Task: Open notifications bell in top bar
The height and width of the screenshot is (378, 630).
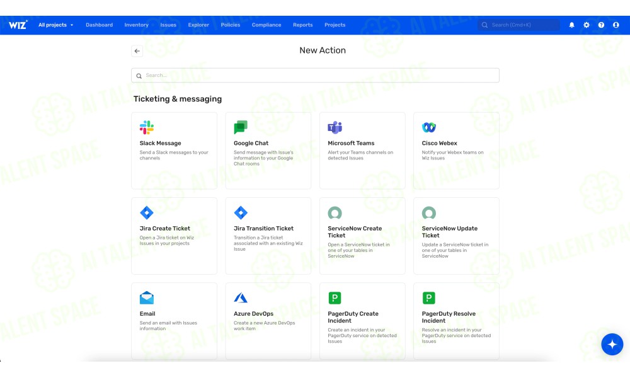Action: pyautogui.click(x=572, y=25)
